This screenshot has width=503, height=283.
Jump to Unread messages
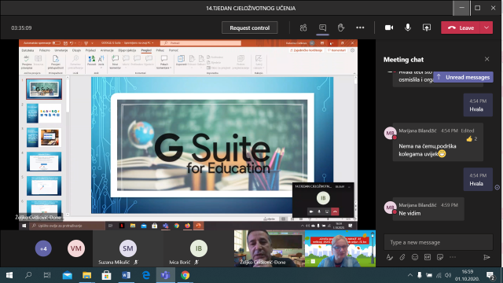[463, 77]
